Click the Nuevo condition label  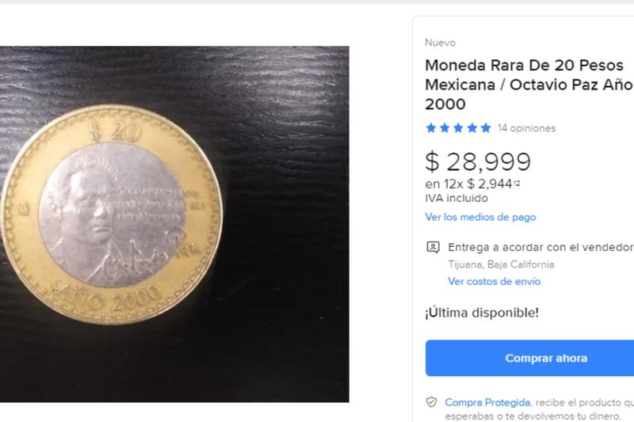(440, 43)
